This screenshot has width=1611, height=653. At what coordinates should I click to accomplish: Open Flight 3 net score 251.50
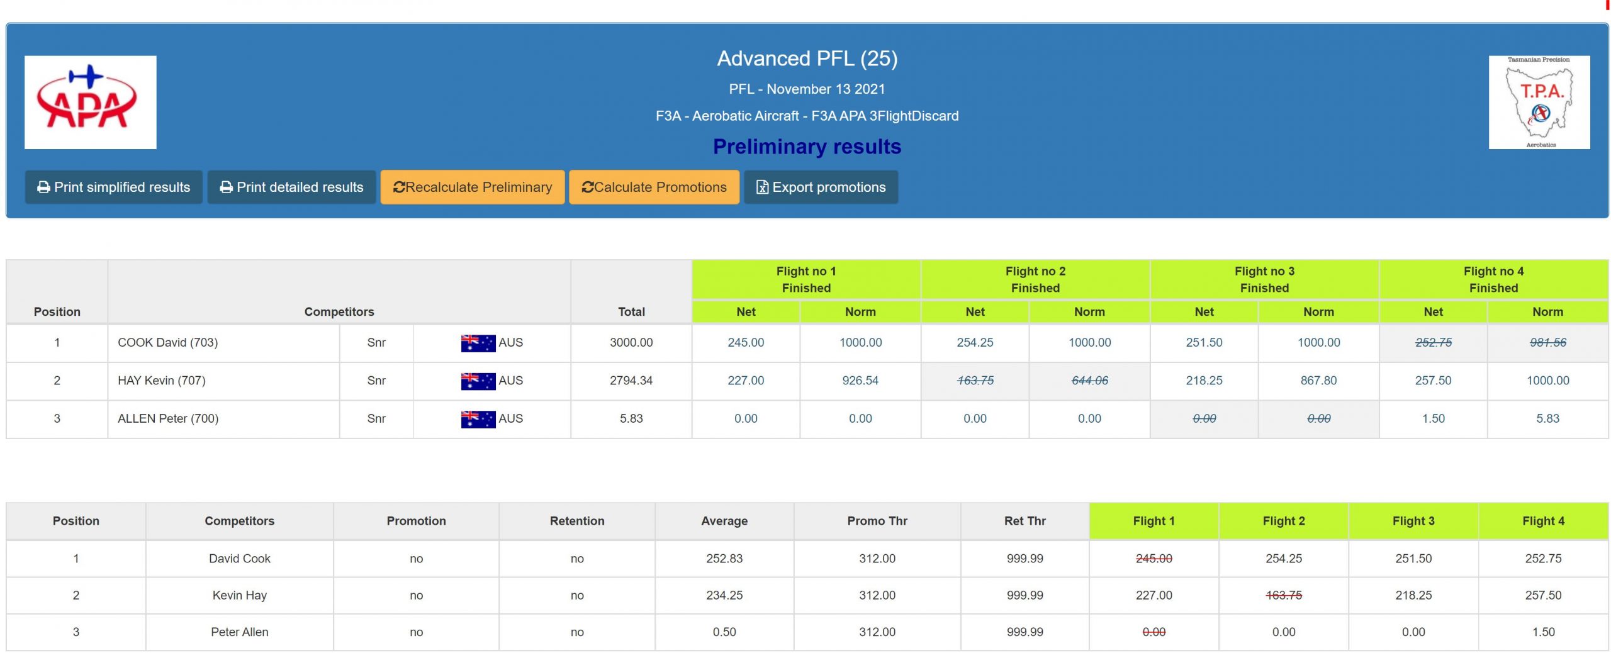pos(1204,343)
